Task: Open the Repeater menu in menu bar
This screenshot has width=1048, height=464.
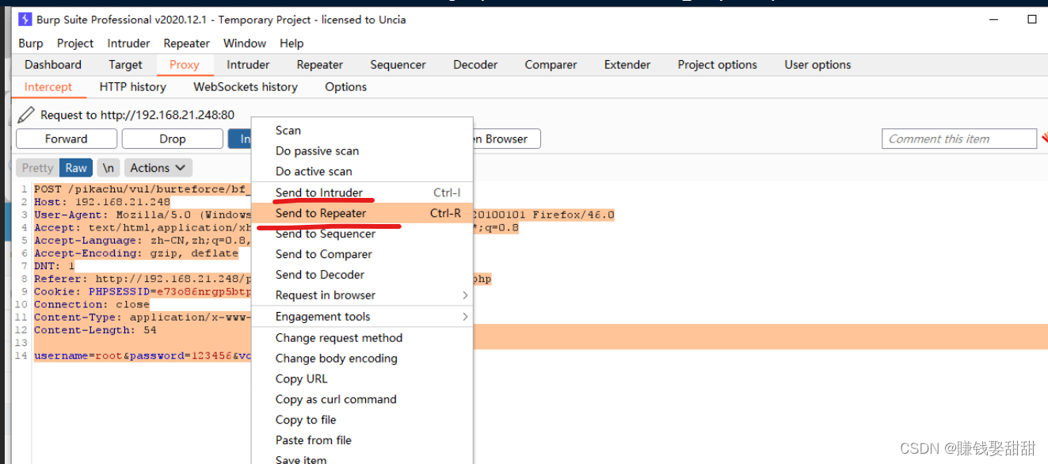Action: pos(187,44)
